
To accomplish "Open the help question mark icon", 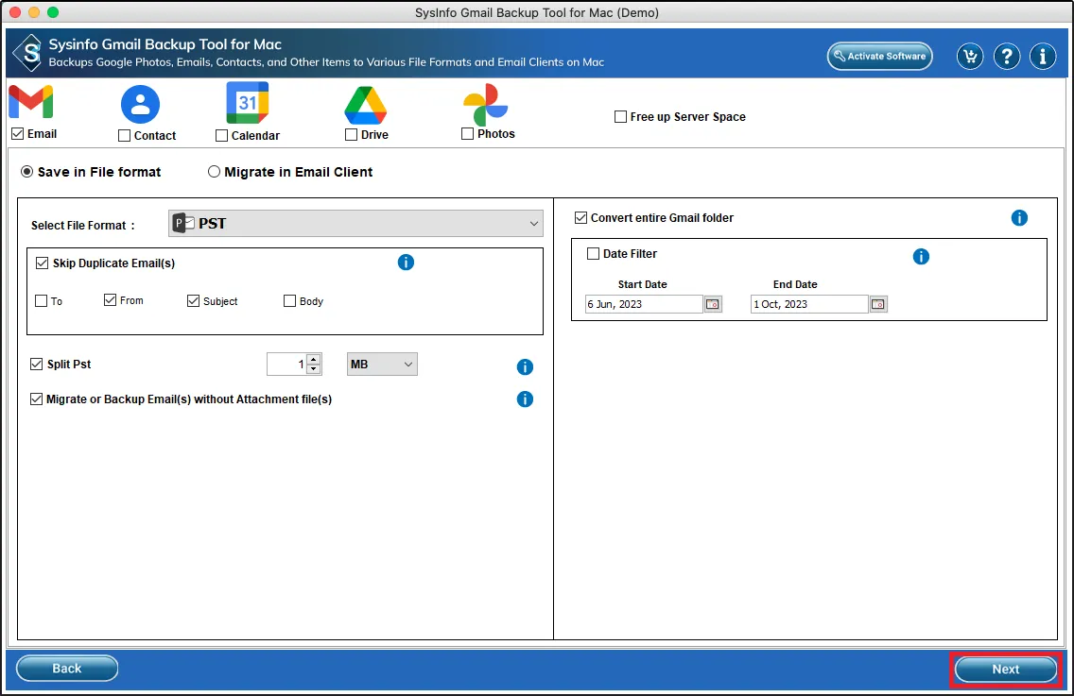I will [1006, 57].
